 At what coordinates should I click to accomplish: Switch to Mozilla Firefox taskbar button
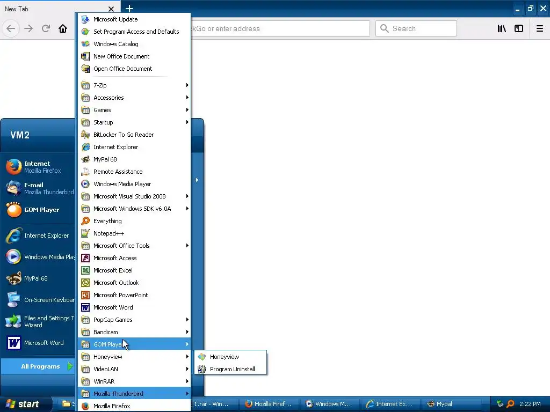pos(270,404)
